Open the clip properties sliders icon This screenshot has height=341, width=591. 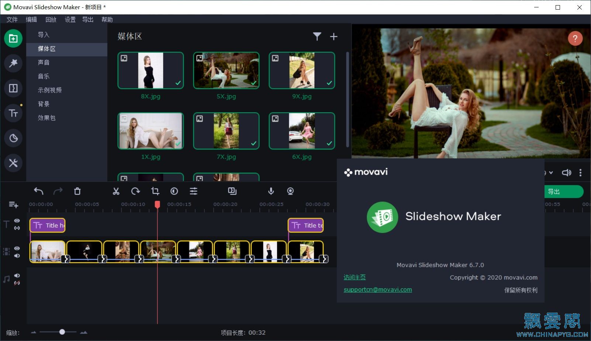(x=193, y=191)
